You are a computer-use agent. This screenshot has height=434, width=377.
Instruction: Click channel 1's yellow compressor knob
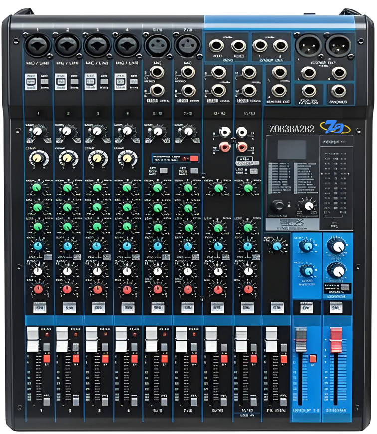37,159
